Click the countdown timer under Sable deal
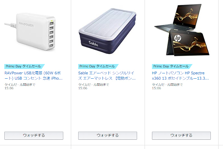The width and height of the screenshot is (223, 149). coord(83,88)
